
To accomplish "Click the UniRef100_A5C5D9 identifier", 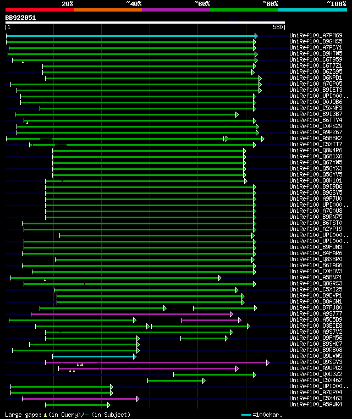I will click(x=316, y=319).
